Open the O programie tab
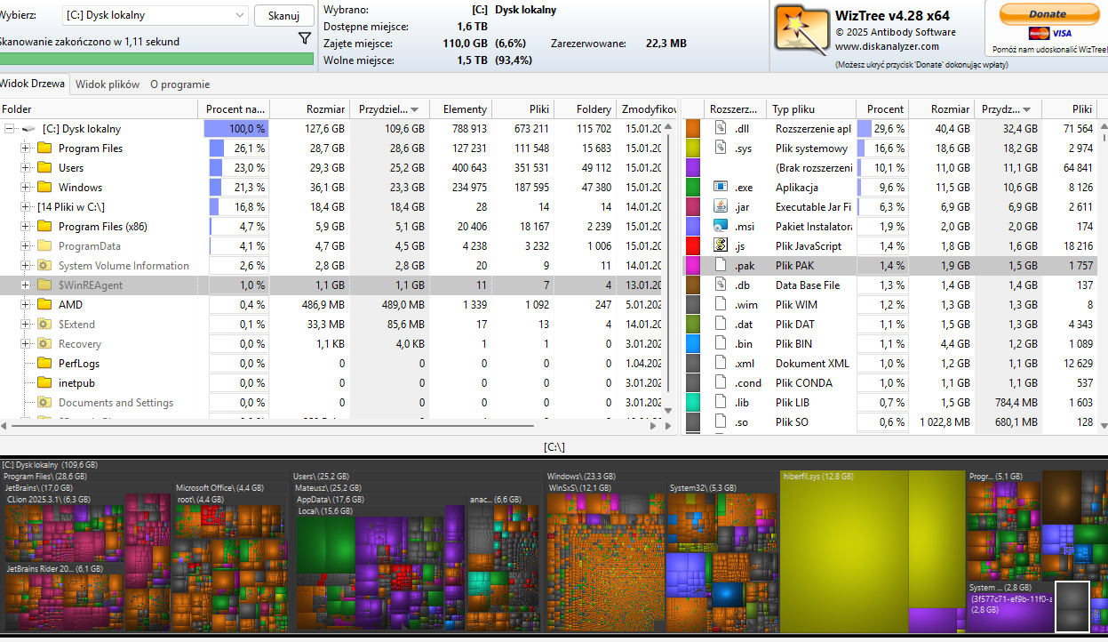Screen dimensions: 1108x642 pyautogui.click(x=179, y=84)
